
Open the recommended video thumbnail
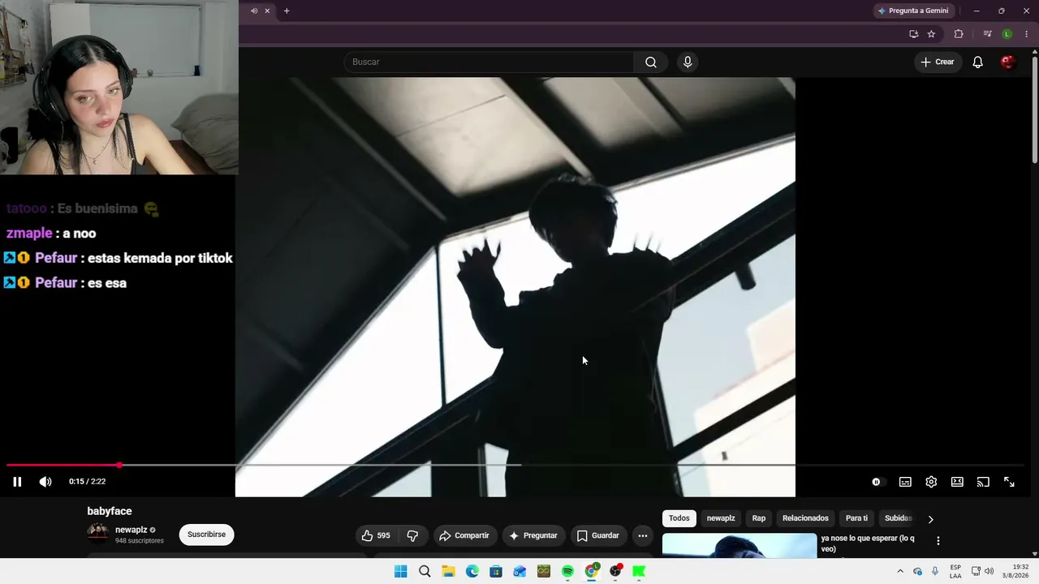pos(739,546)
